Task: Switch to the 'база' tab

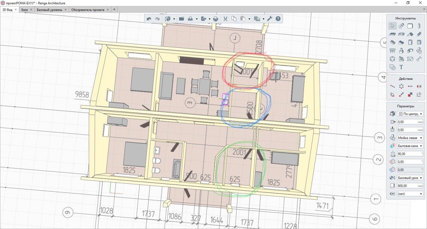Action: pyautogui.click(x=24, y=10)
